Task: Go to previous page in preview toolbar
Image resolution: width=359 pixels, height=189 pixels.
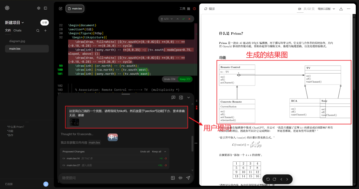Action: (282, 179)
